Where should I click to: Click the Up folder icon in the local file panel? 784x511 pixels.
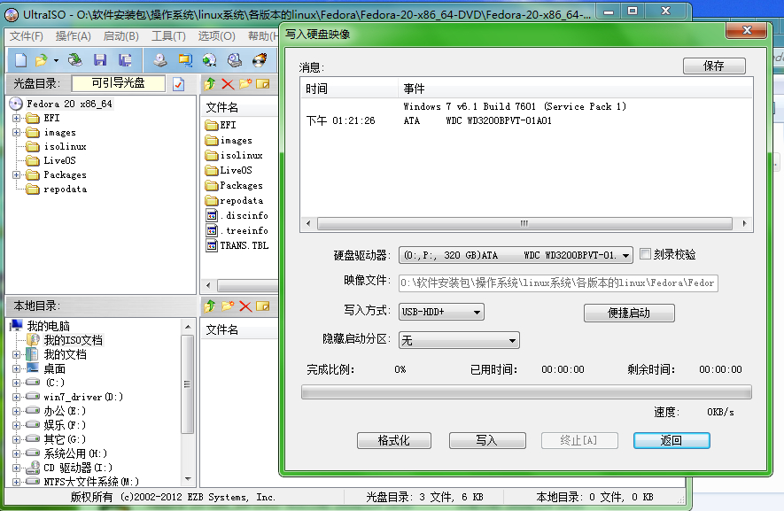[x=210, y=306]
